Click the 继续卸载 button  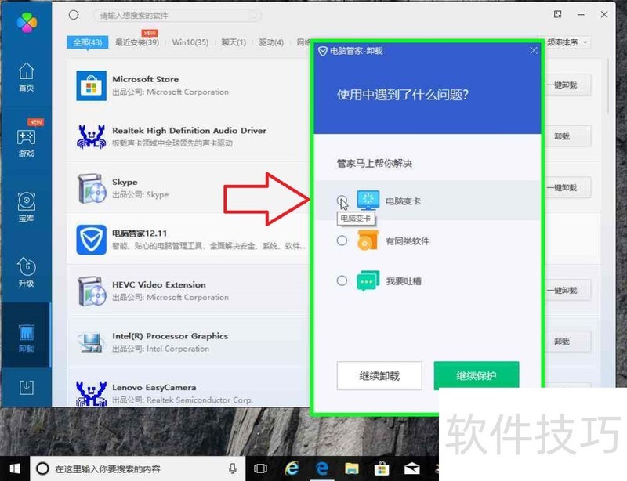379,376
